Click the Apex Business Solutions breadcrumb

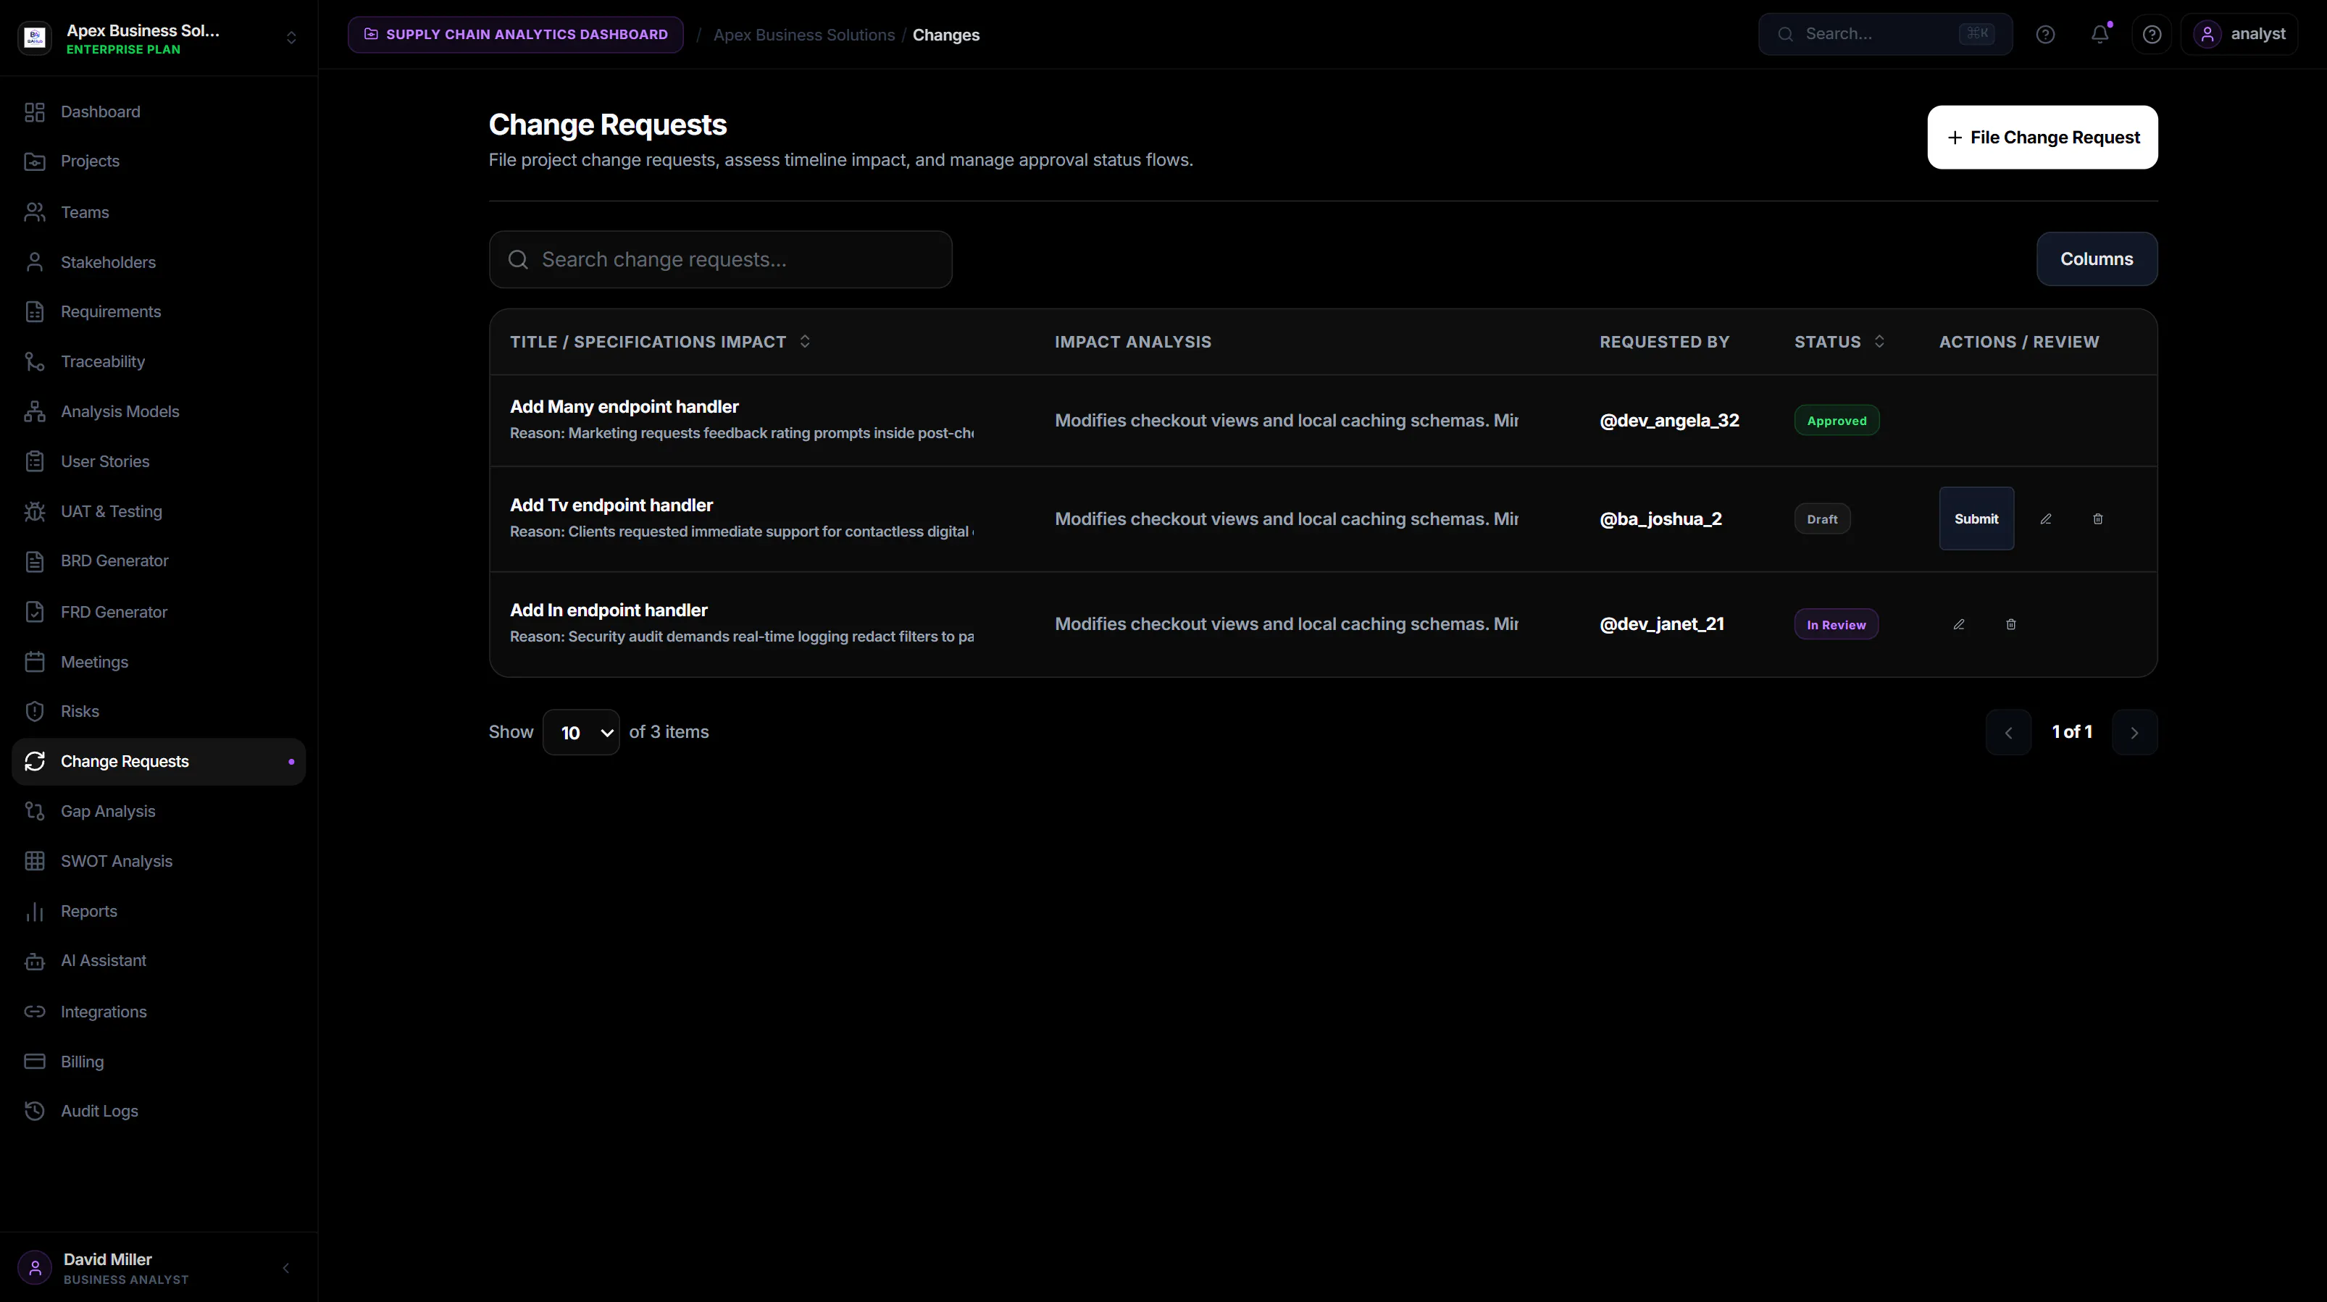[x=804, y=35]
